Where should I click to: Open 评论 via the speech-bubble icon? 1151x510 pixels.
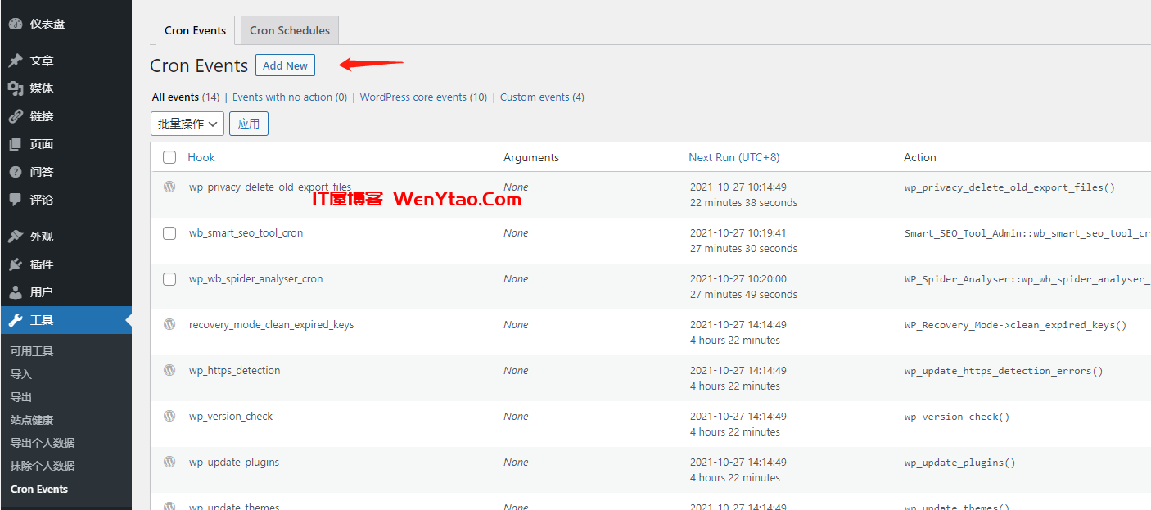[16, 200]
